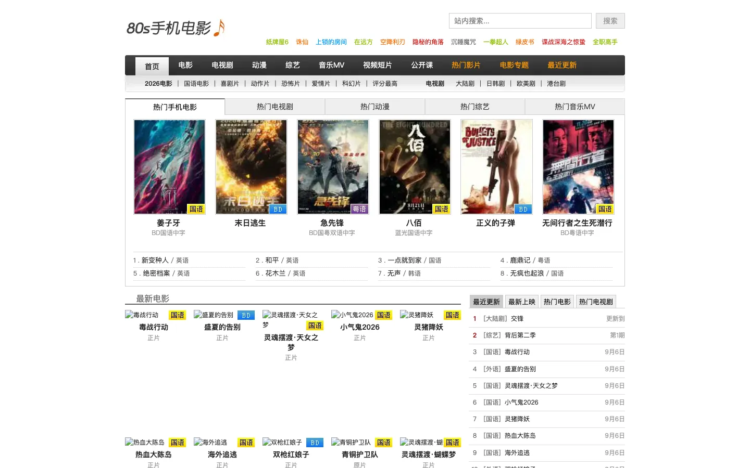The image size is (750, 468).
Task: Go to the 电视剧 main menu item
Action: pos(222,65)
